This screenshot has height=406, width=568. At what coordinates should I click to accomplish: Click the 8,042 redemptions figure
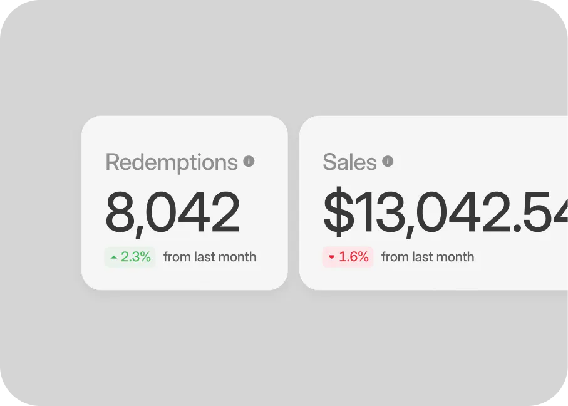172,213
